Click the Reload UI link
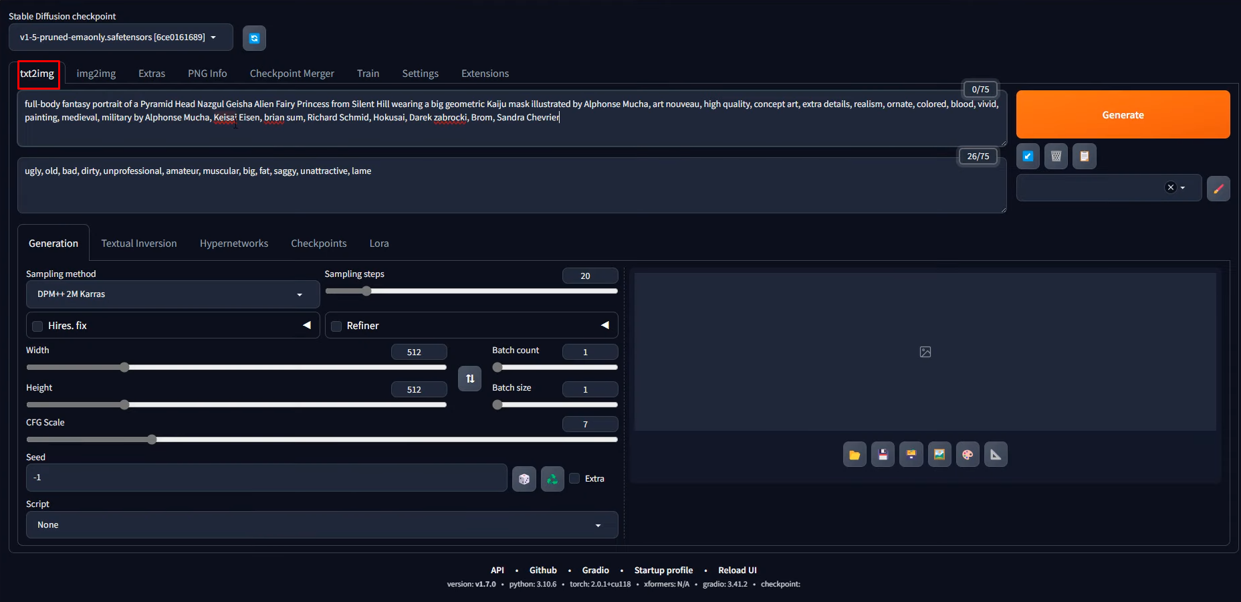Screen dimensions: 1241x602 (x=738, y=571)
